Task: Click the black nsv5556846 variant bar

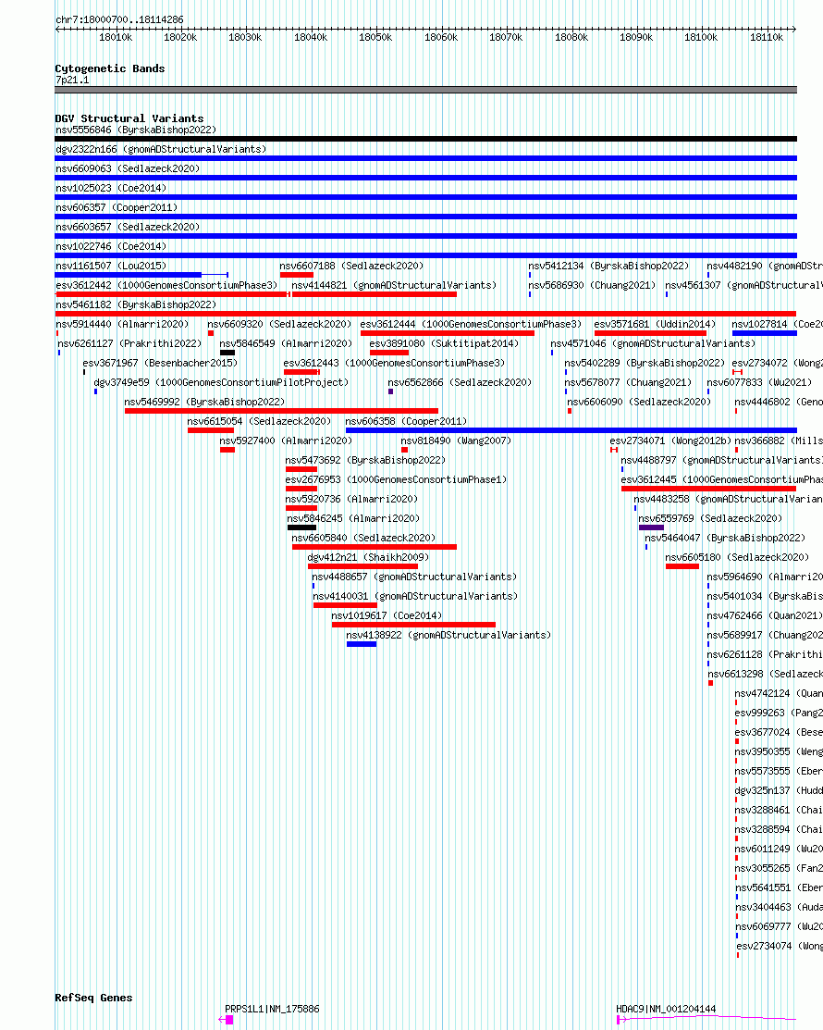Action: pos(426,139)
